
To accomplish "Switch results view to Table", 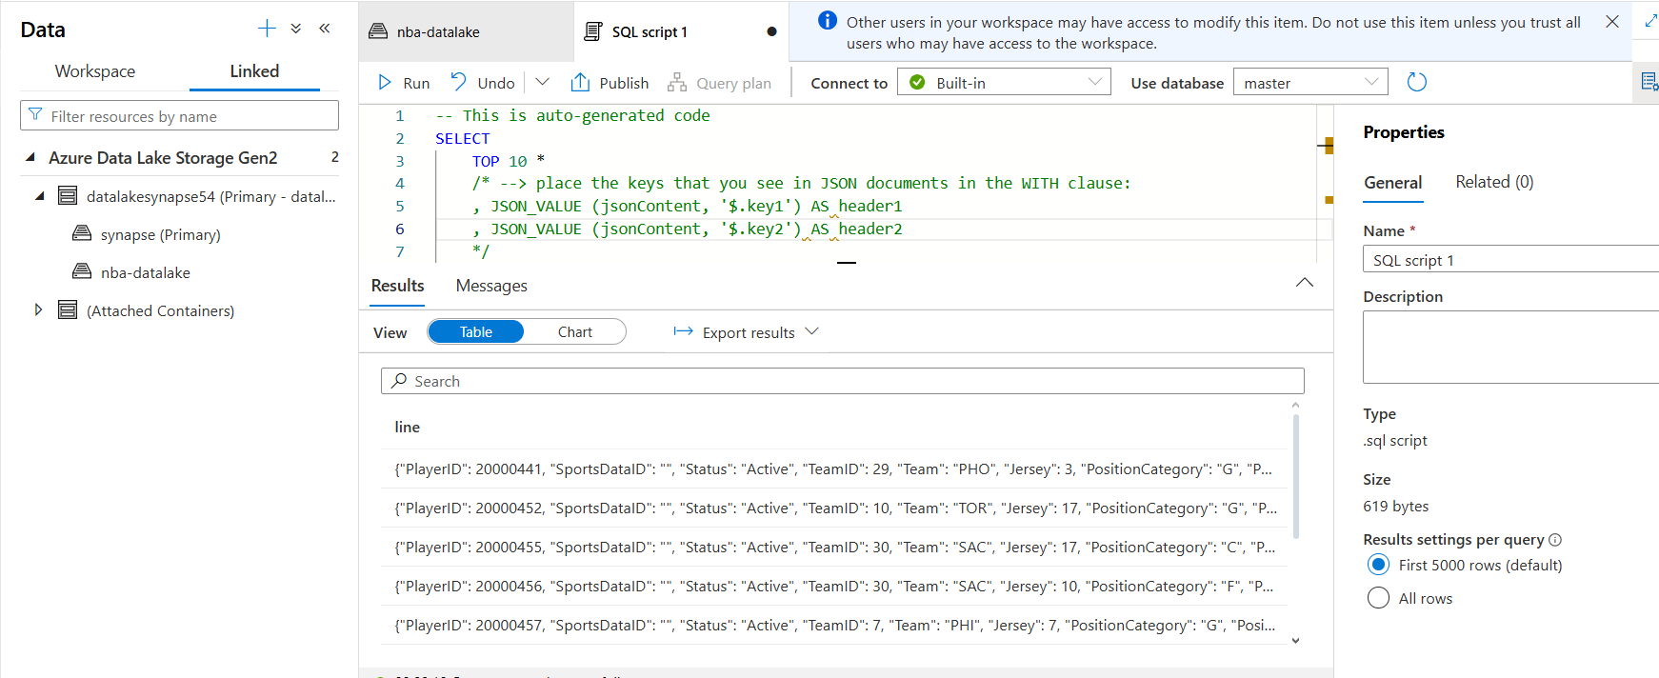I will coord(476,331).
